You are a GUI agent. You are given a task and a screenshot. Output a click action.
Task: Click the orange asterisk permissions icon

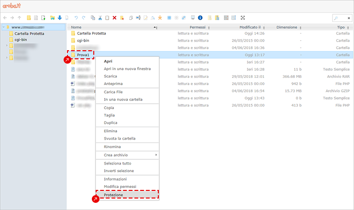coord(160,18)
